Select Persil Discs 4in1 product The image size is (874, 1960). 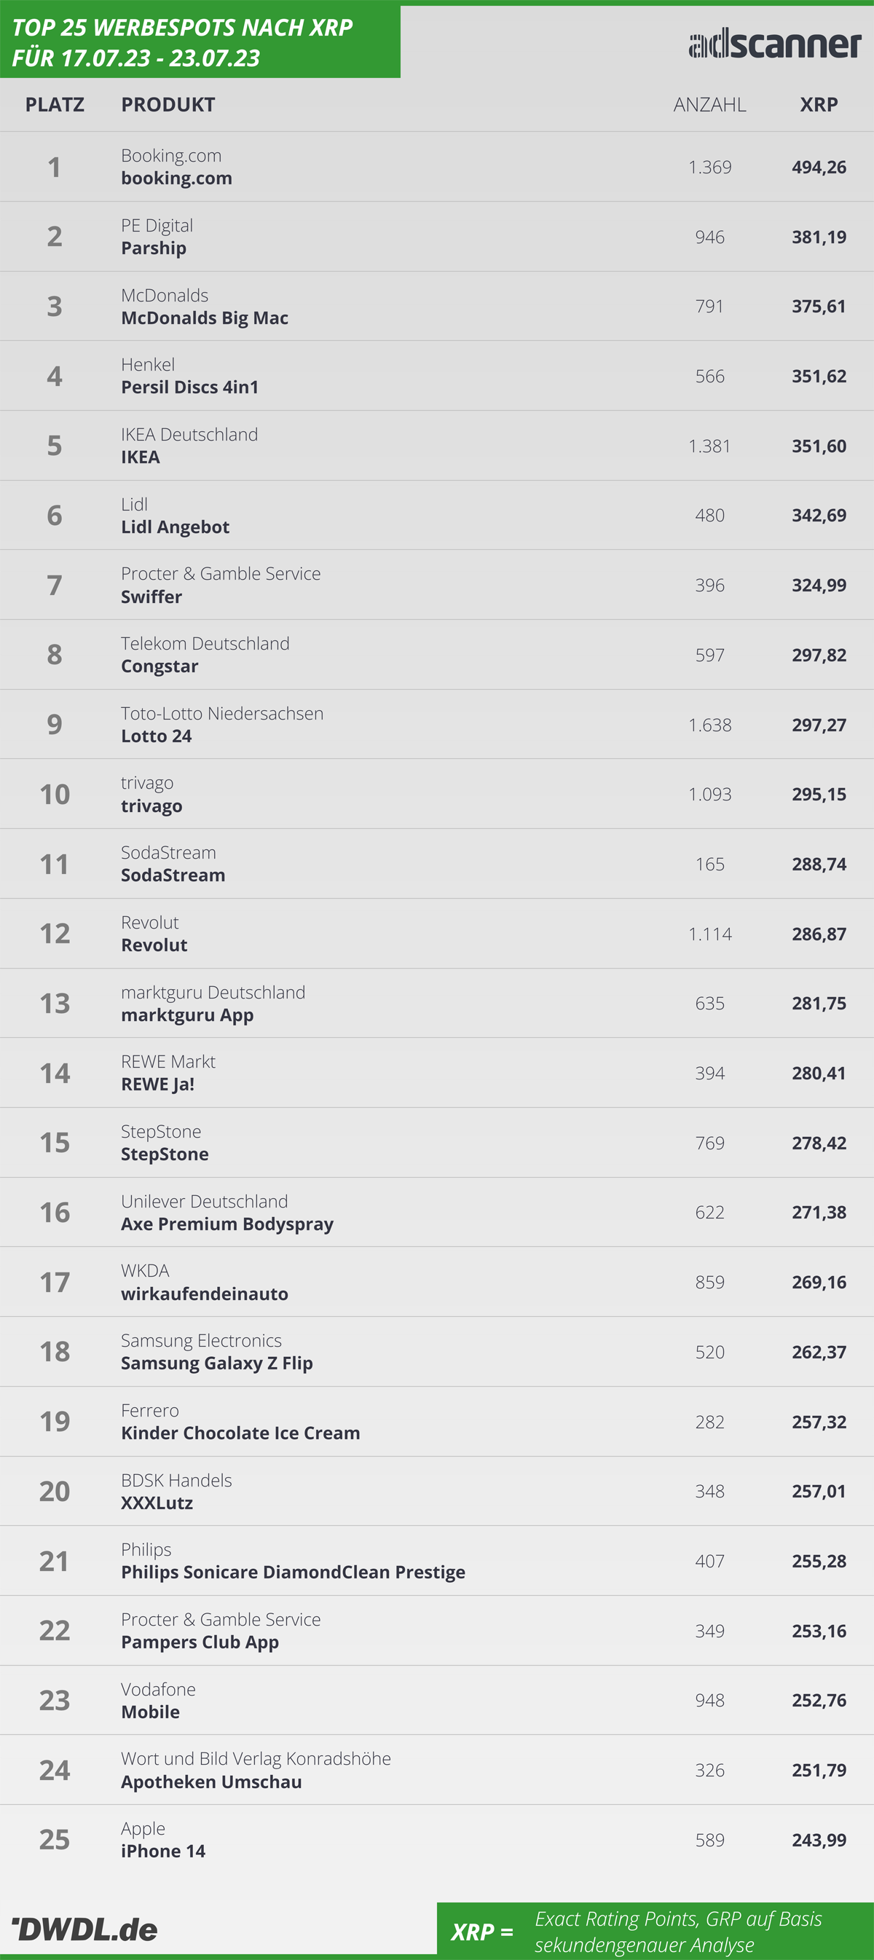tap(190, 387)
